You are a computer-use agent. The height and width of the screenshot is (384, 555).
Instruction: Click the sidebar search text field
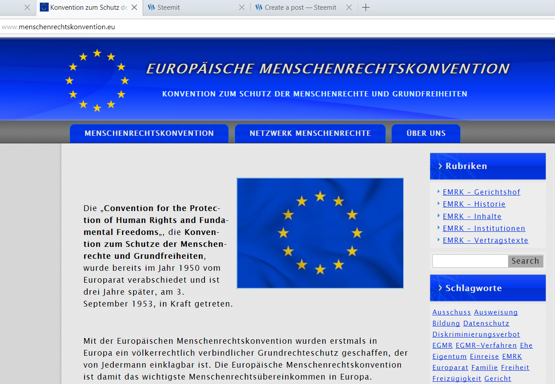click(470, 261)
